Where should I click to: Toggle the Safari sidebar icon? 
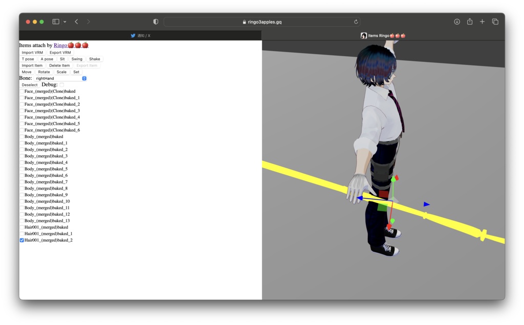(56, 21)
